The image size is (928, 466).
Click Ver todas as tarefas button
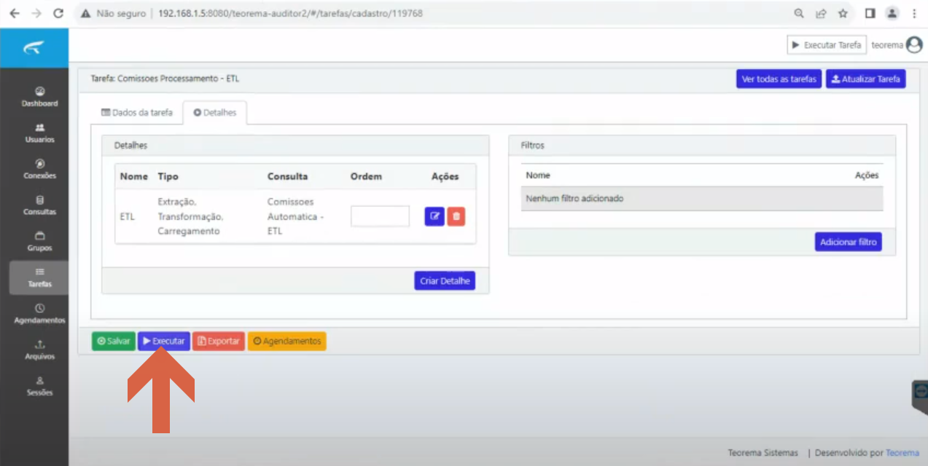pyautogui.click(x=779, y=79)
